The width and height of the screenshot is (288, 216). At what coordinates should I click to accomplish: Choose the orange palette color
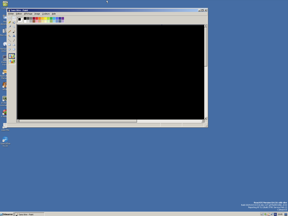[40, 18]
